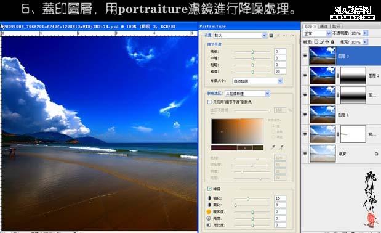Click the Warmth value field
381x233 pixels.
[280, 211]
